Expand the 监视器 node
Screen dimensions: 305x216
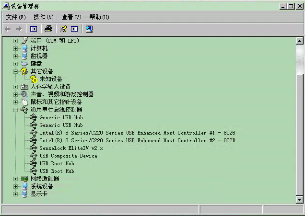[x=15, y=57]
